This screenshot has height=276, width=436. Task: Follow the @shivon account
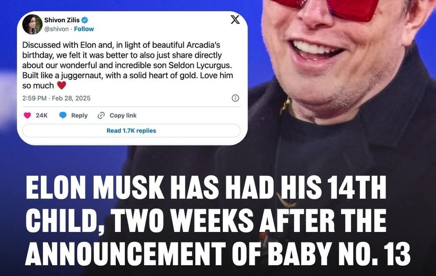tap(84, 29)
